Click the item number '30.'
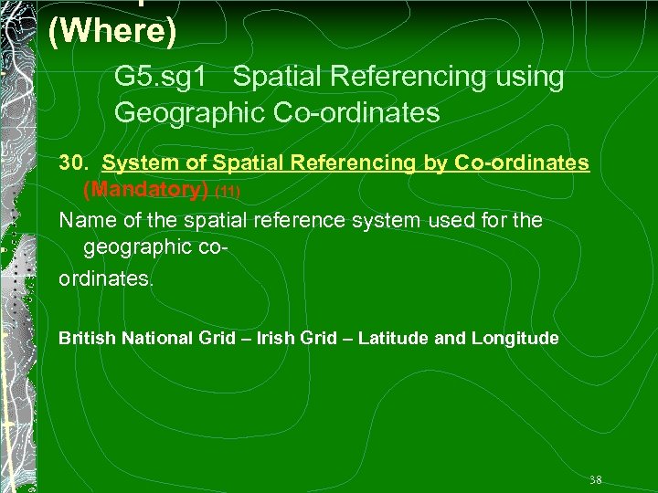 (73, 163)
